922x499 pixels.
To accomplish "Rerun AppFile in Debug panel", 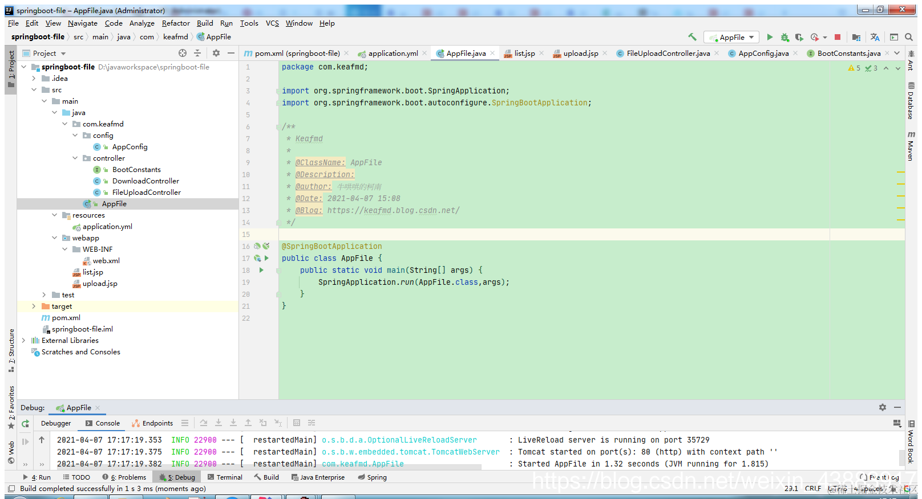I will (25, 423).
